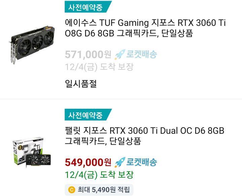Viewport: 242px width, 196px height.
Task: Click the greyed-out 571,000원 price
Action: click(x=88, y=54)
